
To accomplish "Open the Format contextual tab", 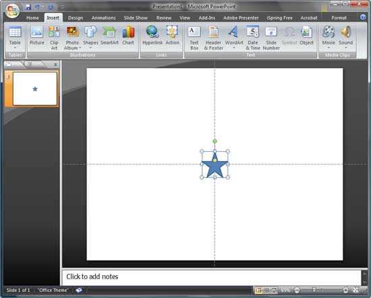I will pos(339,18).
